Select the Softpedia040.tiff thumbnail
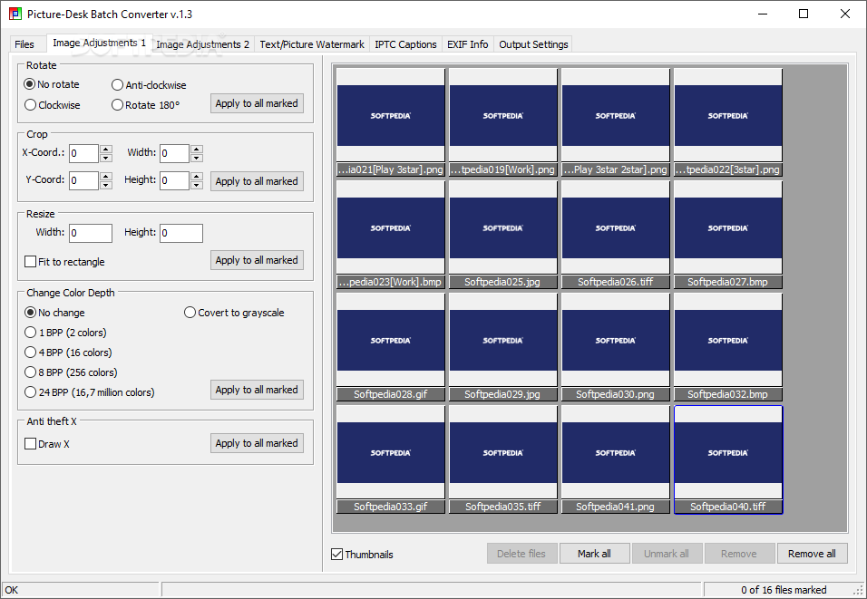The height and width of the screenshot is (599, 867). [728, 459]
